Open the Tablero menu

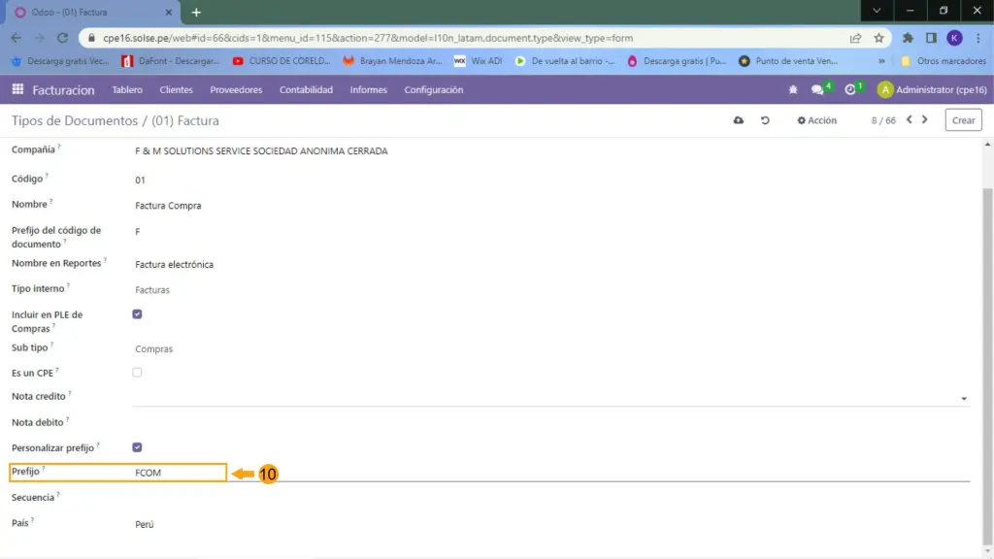click(127, 90)
